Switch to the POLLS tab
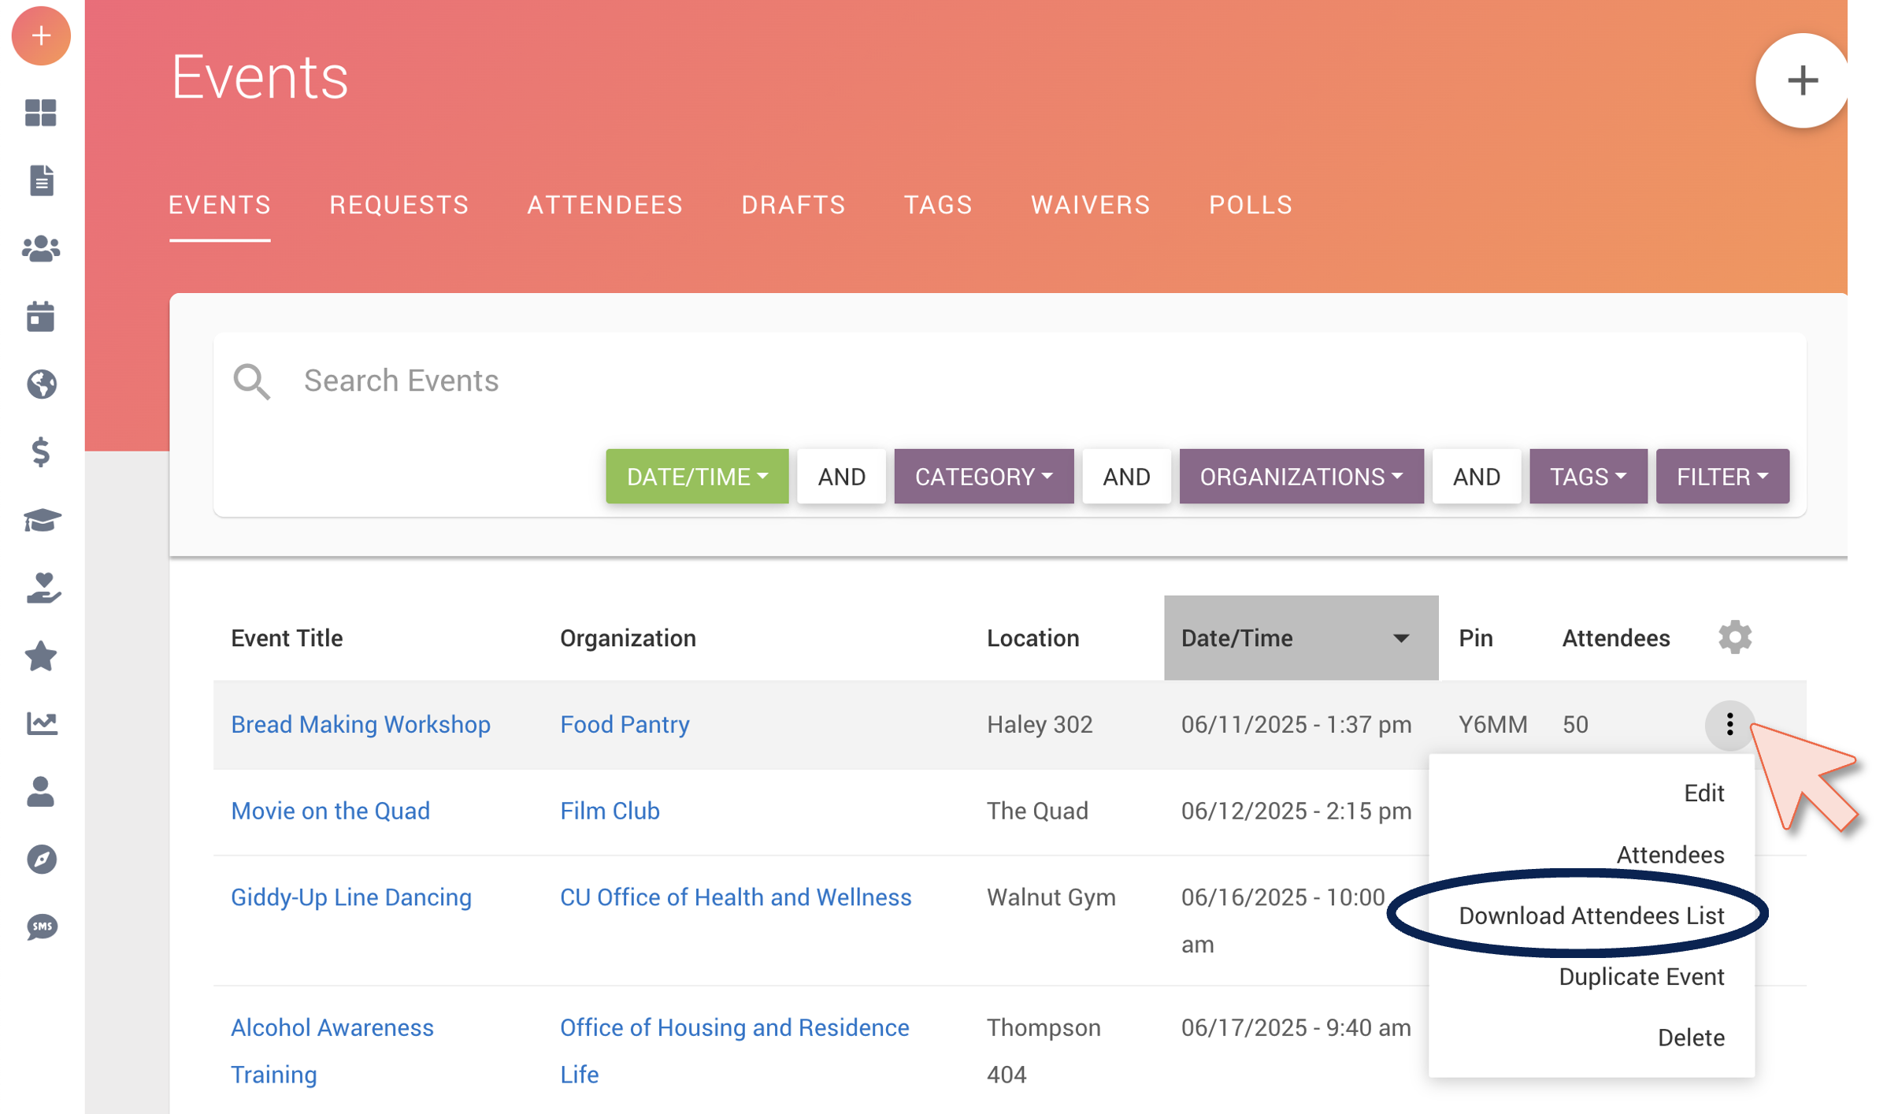Screen dimensions: 1887x1114 coord(1251,205)
